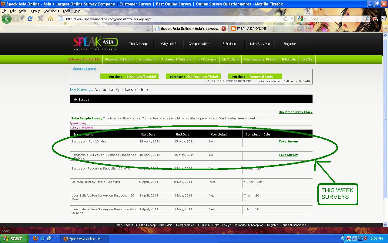Screen dimensions: 388x243
Task: Expand the Accounts dropdown menu
Action: [147, 60]
